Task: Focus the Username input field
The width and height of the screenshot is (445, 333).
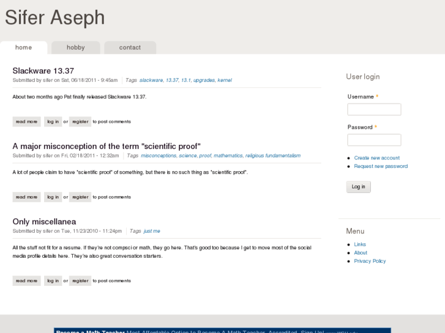Action: tap(374, 109)
